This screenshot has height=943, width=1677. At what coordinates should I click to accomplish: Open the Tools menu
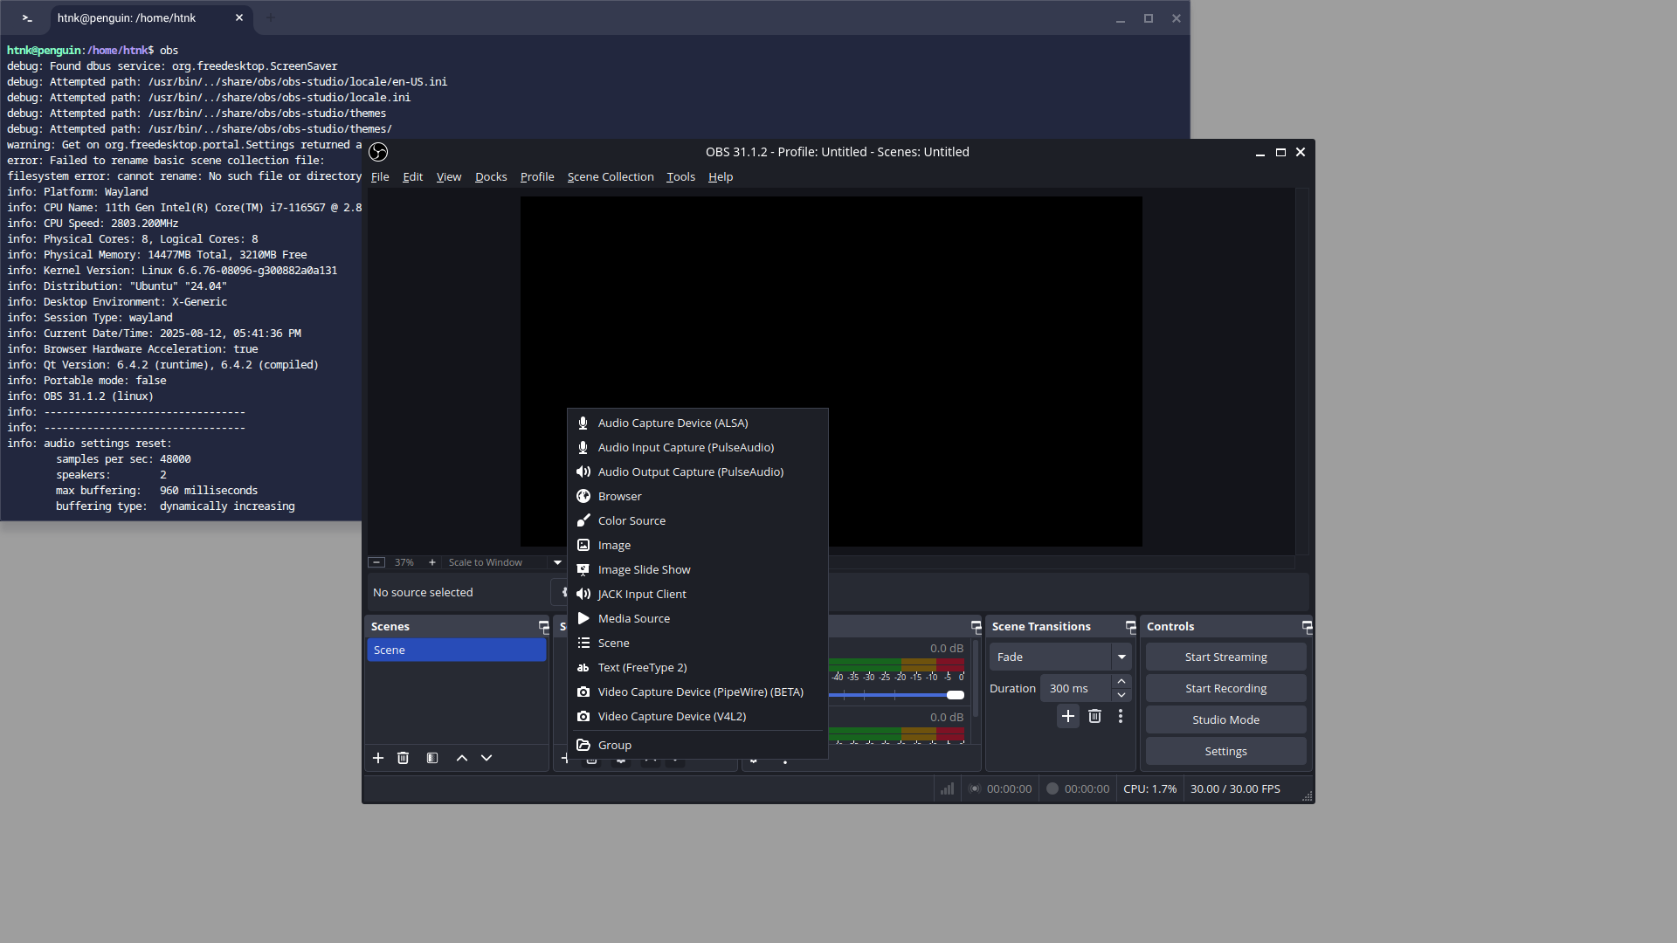pyautogui.click(x=680, y=176)
